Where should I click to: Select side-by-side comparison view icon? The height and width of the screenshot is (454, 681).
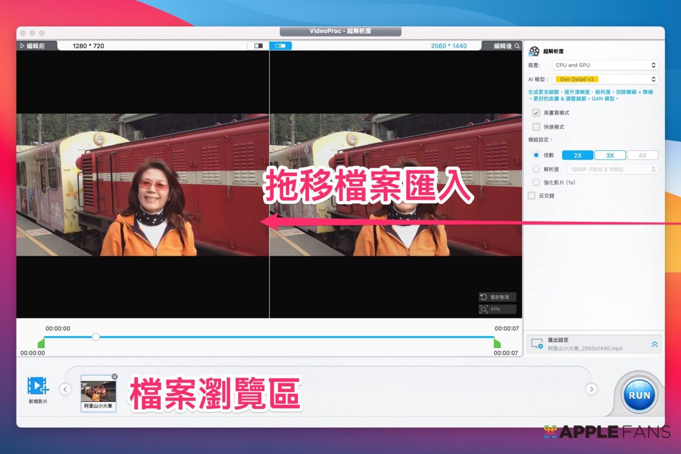280,46
